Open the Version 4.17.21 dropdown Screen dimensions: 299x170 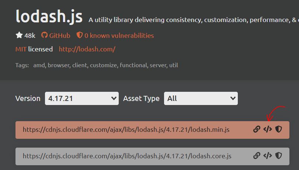(x=82, y=98)
